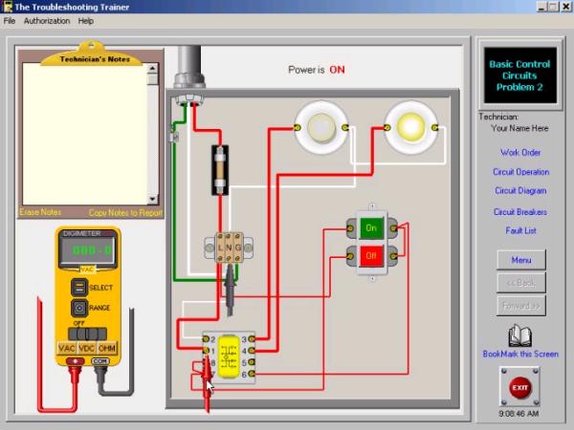Click the lit right lamp

(x=411, y=127)
